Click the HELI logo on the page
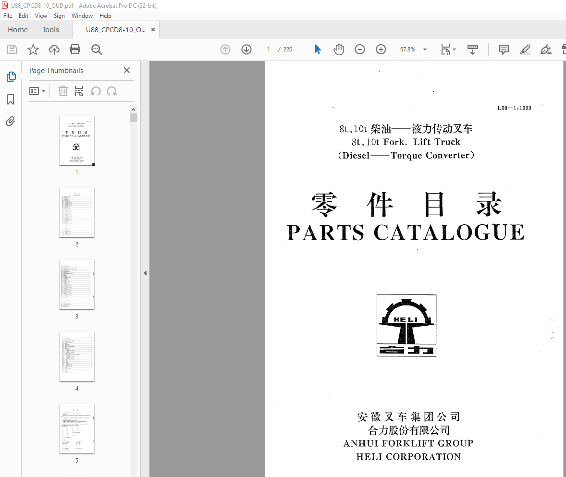Screen dimensions: 566x477 406,325
